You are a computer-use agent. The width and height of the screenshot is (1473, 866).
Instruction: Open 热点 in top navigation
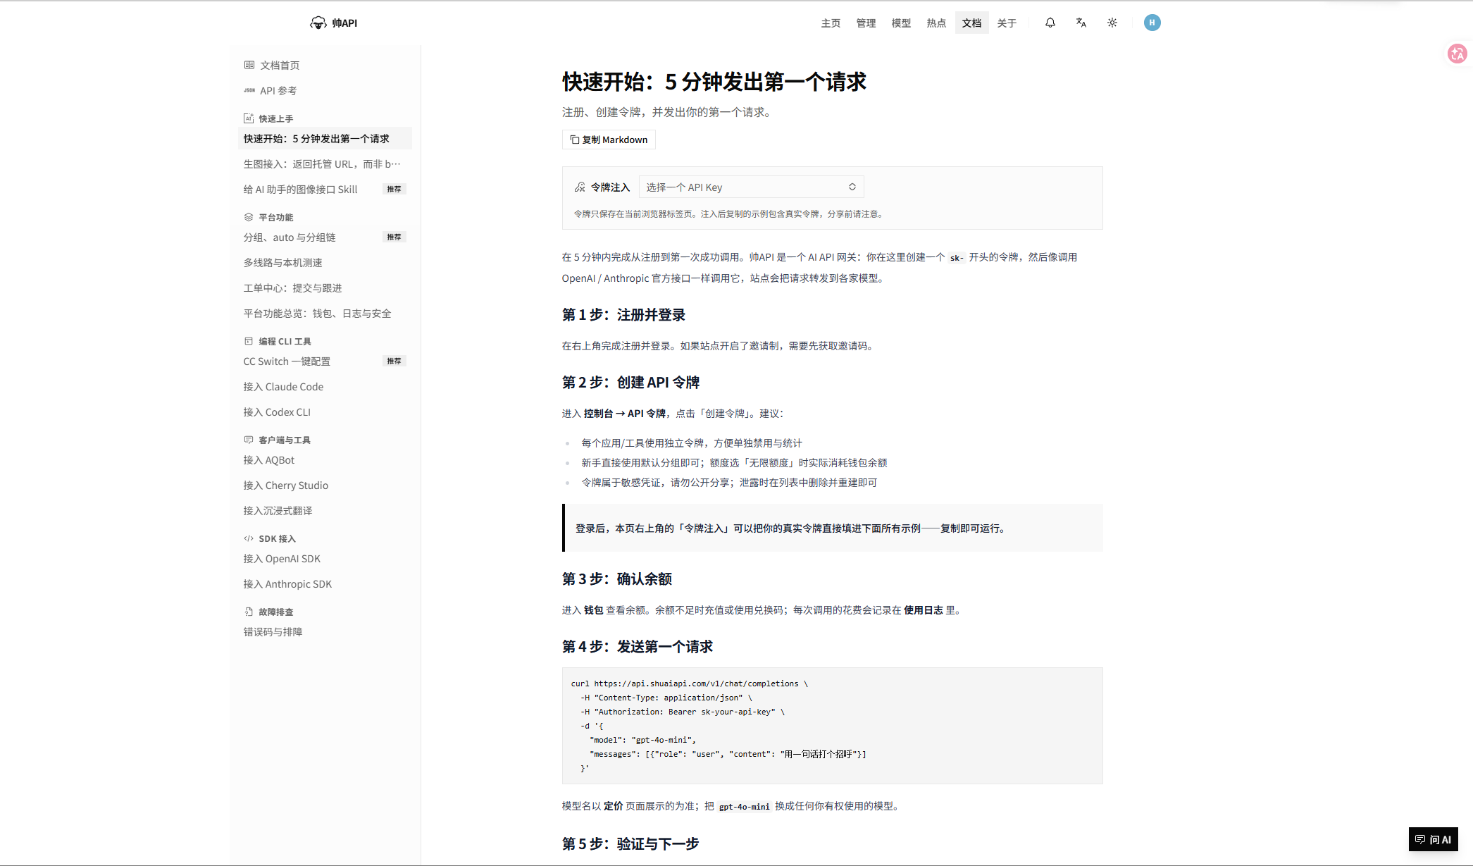click(936, 23)
